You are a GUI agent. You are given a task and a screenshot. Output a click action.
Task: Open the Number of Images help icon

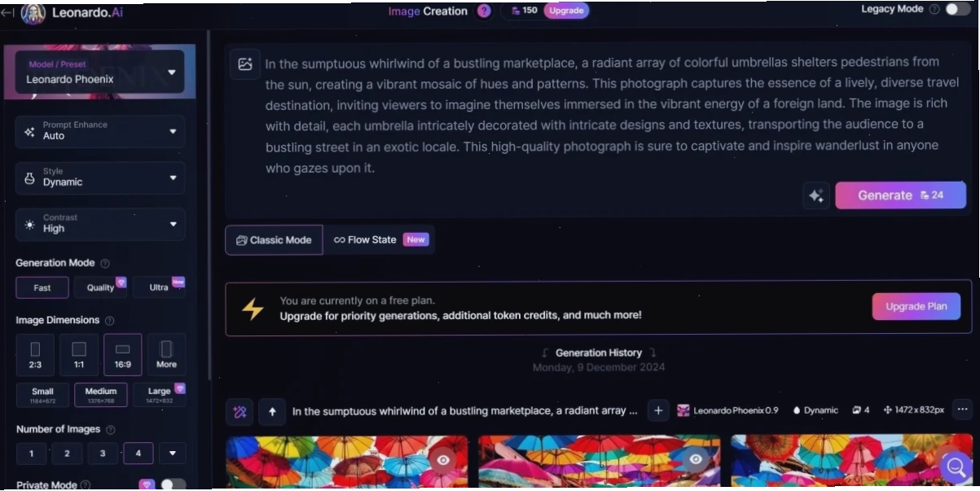pos(111,429)
